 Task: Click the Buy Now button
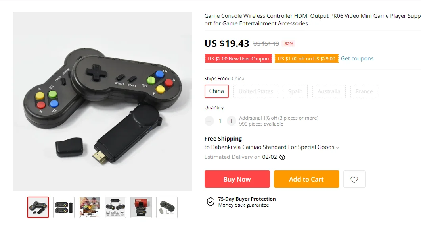click(x=237, y=179)
